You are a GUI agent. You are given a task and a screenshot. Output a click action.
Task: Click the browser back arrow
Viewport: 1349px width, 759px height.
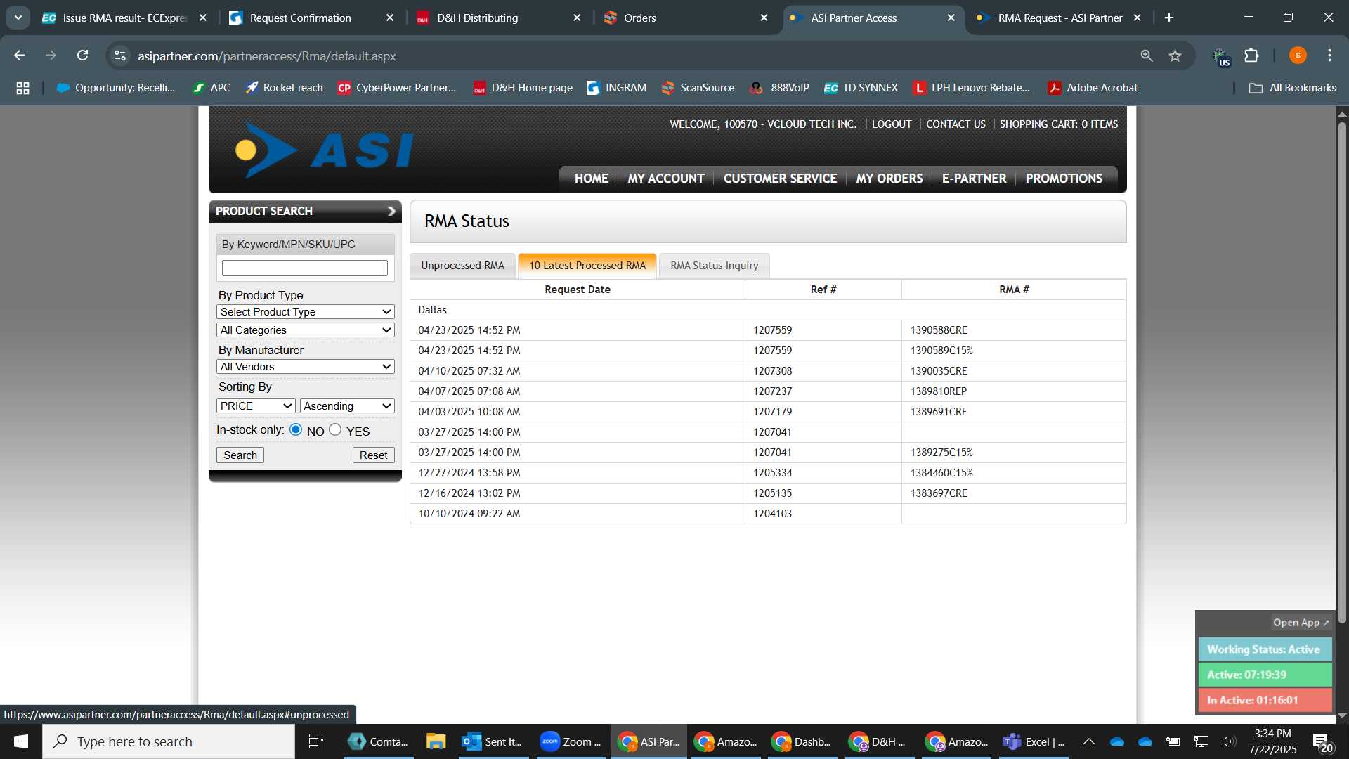pos(19,56)
